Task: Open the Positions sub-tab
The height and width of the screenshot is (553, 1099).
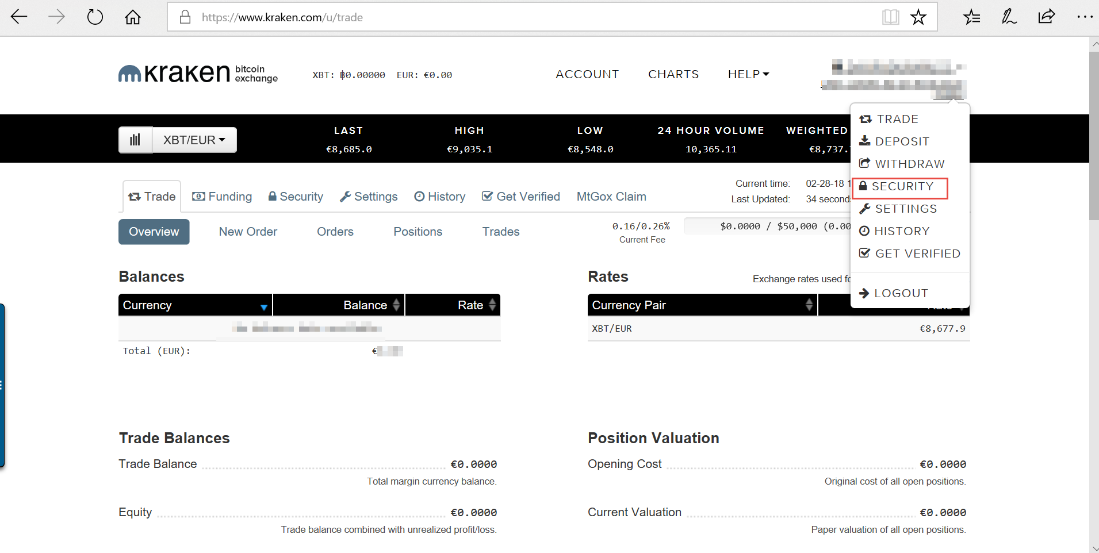Action: [x=418, y=232]
